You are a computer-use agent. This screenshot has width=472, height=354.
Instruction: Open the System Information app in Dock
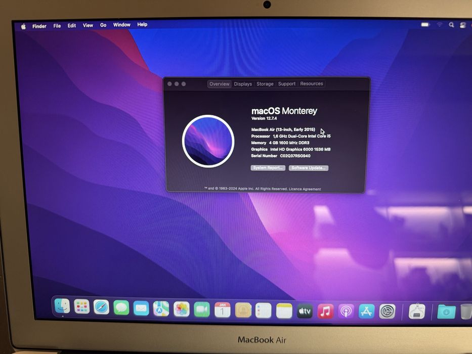coord(417,312)
